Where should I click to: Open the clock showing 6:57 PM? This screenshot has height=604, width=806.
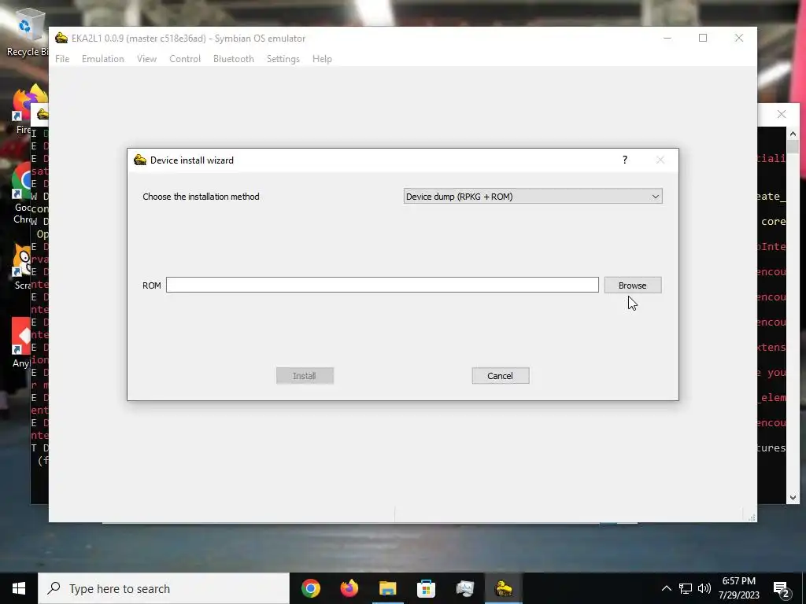point(738,588)
